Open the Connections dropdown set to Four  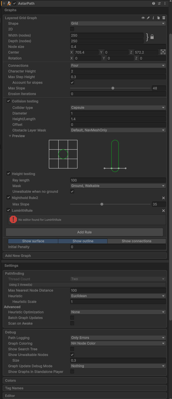[118, 66]
